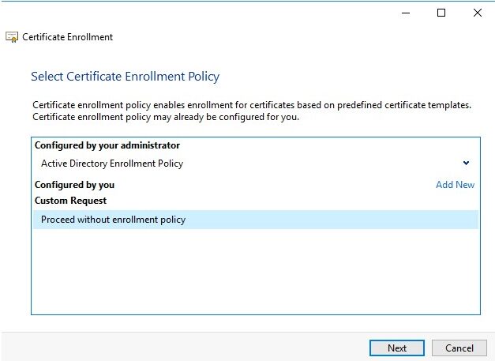This screenshot has height=361, width=495.
Task: Click the Certificate Enrollment title text
Action: click(67, 37)
